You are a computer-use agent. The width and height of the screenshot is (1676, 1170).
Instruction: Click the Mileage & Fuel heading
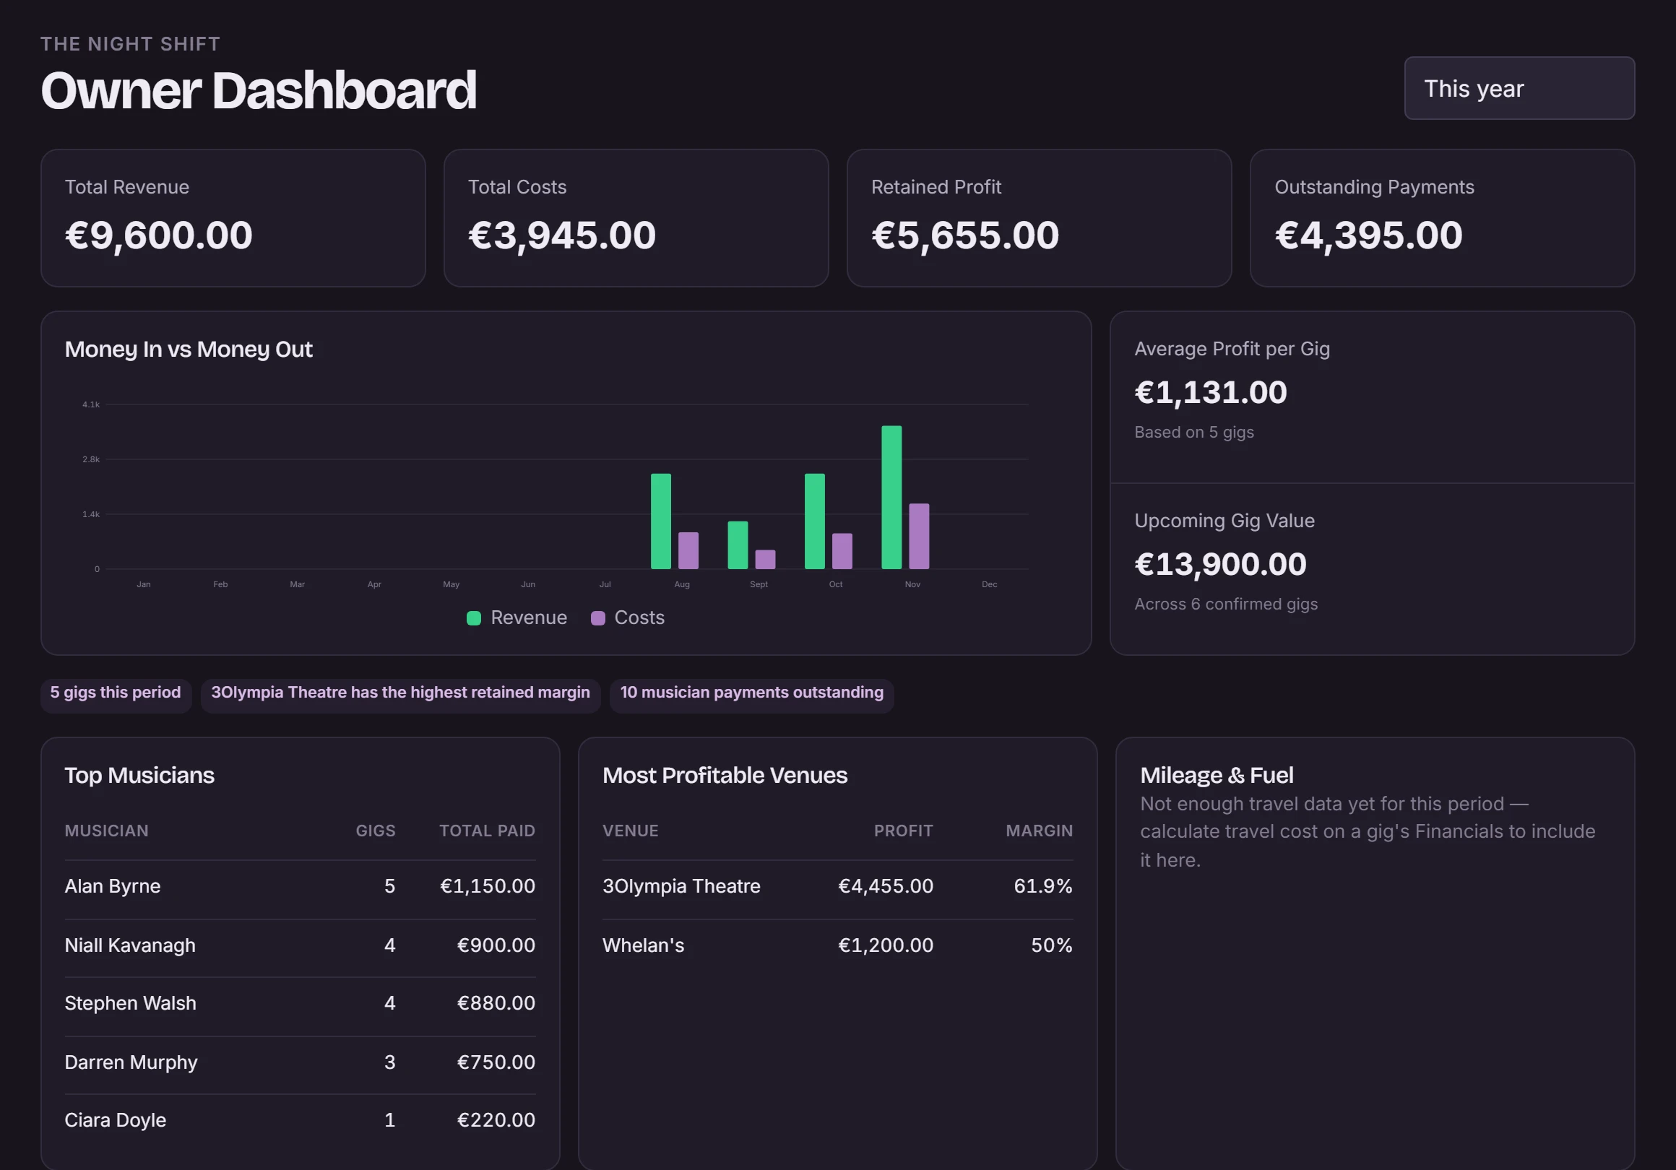(x=1217, y=775)
